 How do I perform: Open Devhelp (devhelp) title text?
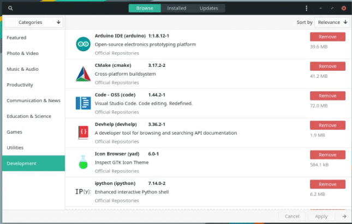pyautogui.click(x=116, y=125)
